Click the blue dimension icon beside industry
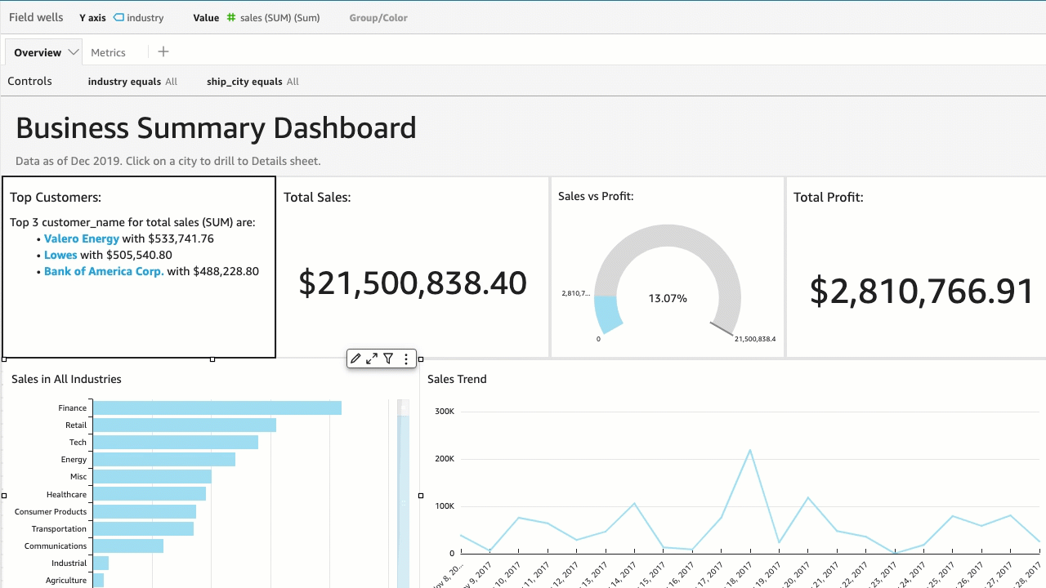The image size is (1046, 588). click(119, 17)
